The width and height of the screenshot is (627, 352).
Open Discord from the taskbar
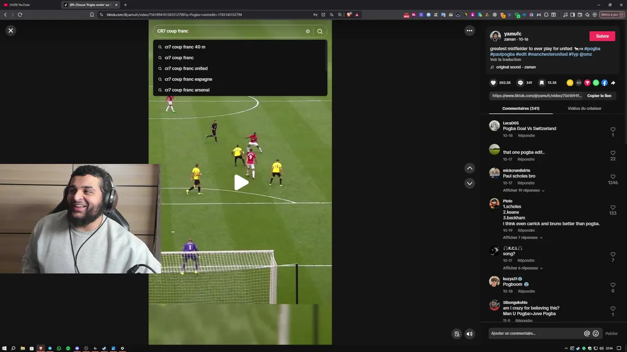(x=77, y=348)
